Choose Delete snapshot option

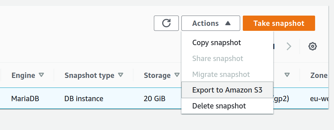[x=227, y=106]
